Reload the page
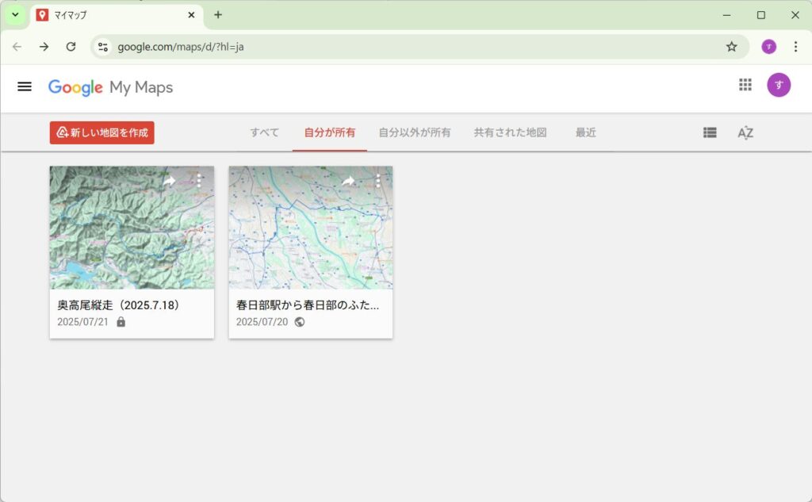The image size is (812, 502). (x=71, y=47)
